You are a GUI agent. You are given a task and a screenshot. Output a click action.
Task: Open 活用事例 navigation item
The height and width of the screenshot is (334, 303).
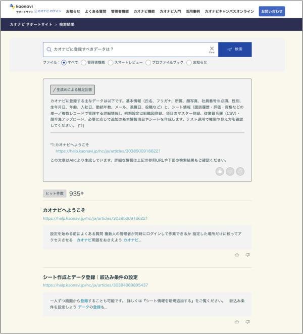pos(193,12)
